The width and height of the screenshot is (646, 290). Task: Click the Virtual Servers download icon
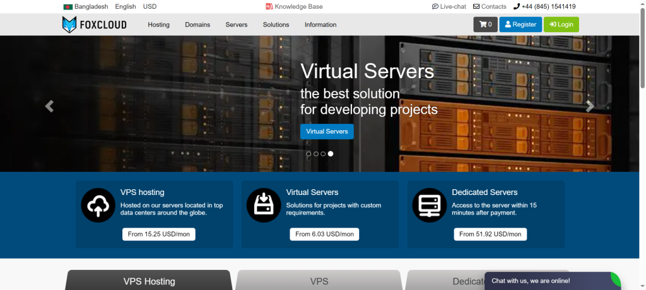click(x=264, y=205)
